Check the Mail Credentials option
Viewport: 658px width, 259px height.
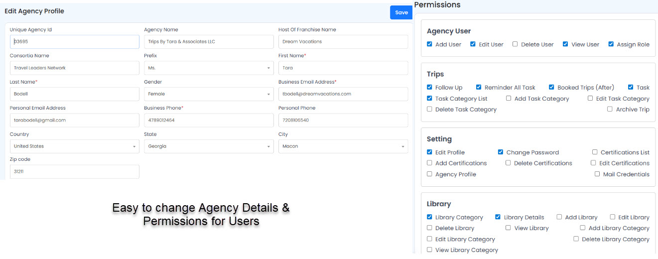point(597,174)
